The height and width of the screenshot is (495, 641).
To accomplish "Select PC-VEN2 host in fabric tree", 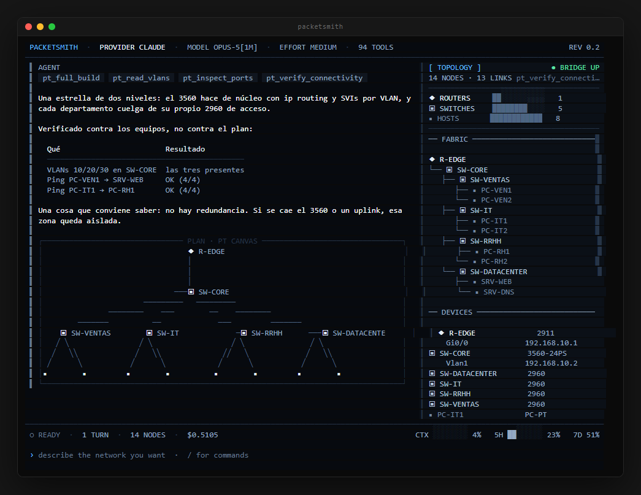I will (496, 200).
